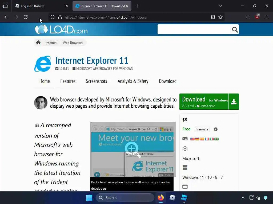Open the Analysis & Safety tab
The width and height of the screenshot is (273, 204).
[x=133, y=81]
